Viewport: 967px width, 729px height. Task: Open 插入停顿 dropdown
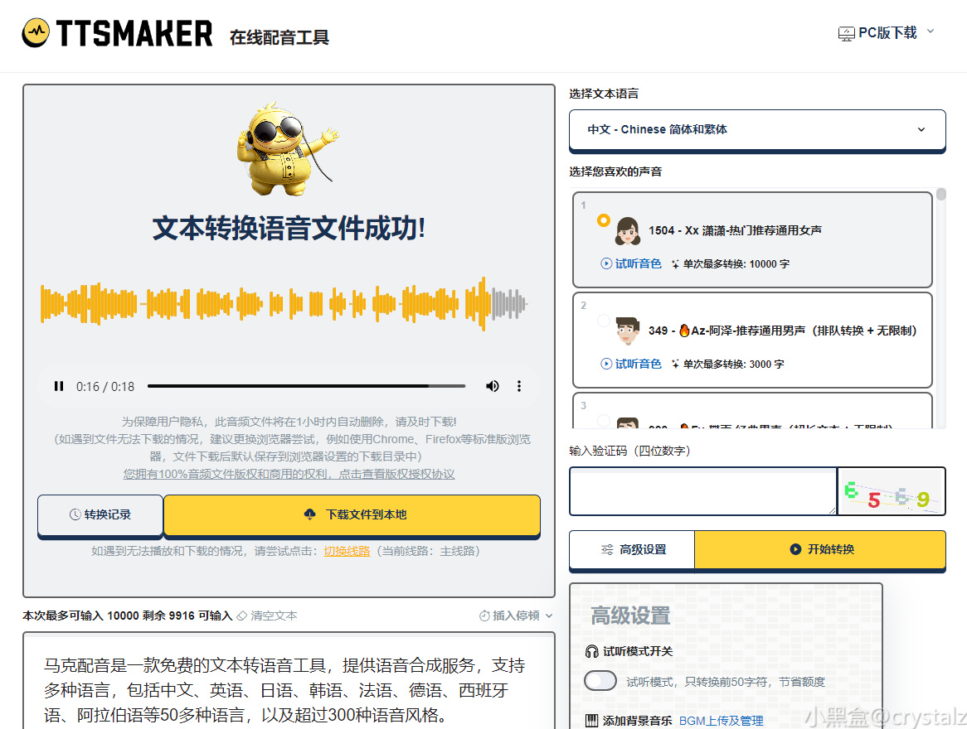click(516, 616)
